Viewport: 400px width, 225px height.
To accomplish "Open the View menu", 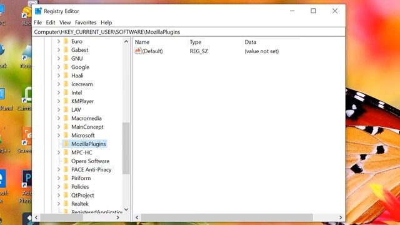I will pos(65,22).
